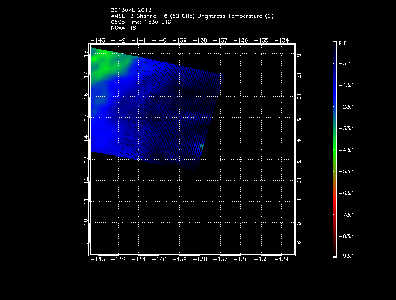Select the -13.1 color bar label
The image size is (396, 300).
pos(346,86)
